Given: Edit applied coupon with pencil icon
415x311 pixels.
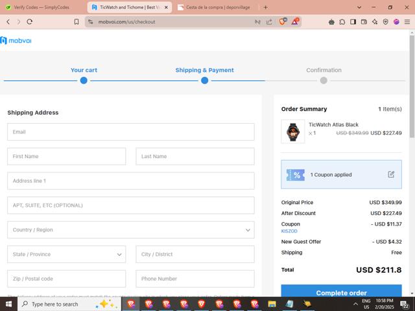Looking at the screenshot, I should click(x=391, y=174).
